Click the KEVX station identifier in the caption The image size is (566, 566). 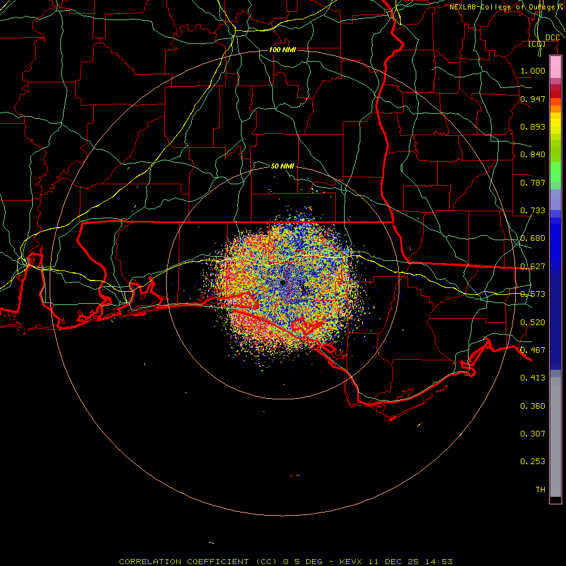pyautogui.click(x=351, y=562)
